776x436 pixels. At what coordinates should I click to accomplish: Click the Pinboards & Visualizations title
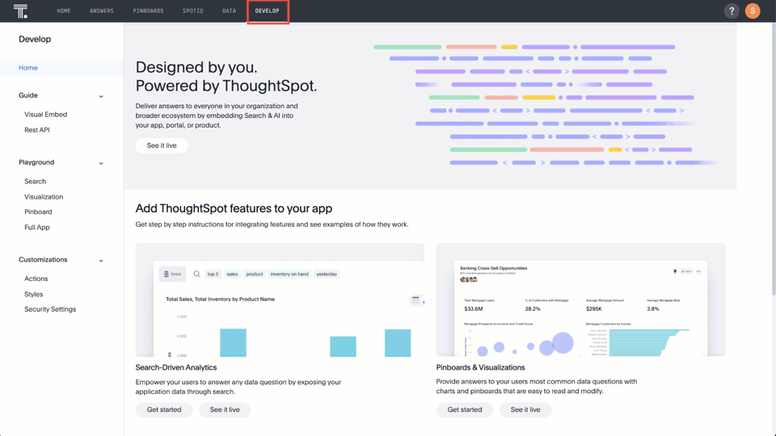point(480,367)
